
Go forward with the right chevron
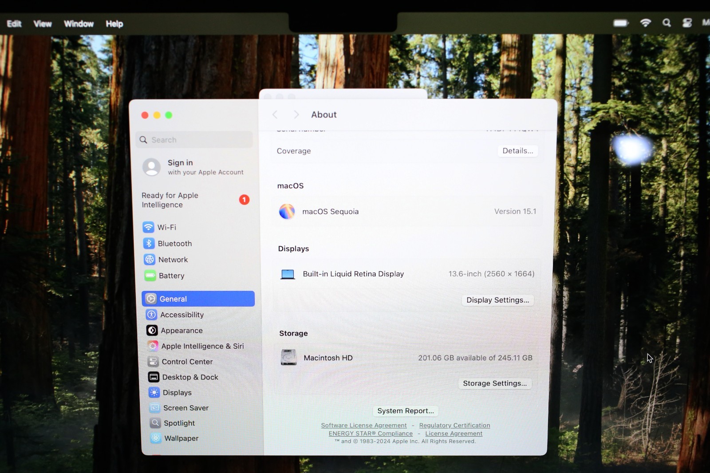[296, 114]
